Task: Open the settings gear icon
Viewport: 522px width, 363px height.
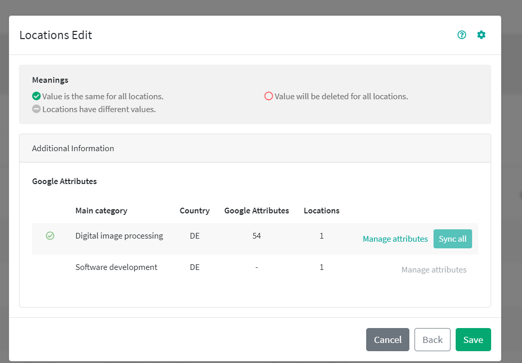Action: point(481,35)
